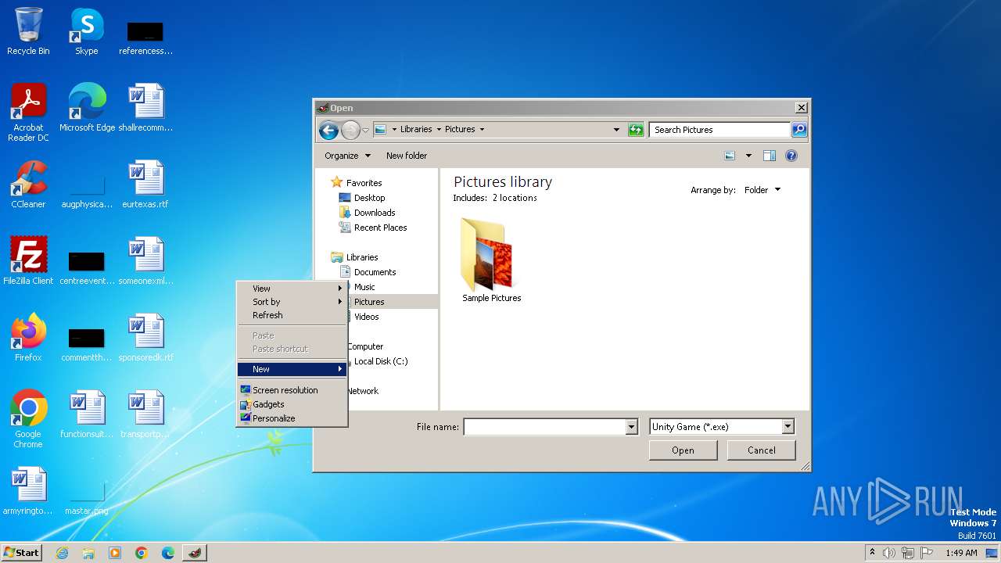Screen dimensions: 1001x563
Task: Open recent pages arrow beside Forward button
Action: [x=365, y=131]
